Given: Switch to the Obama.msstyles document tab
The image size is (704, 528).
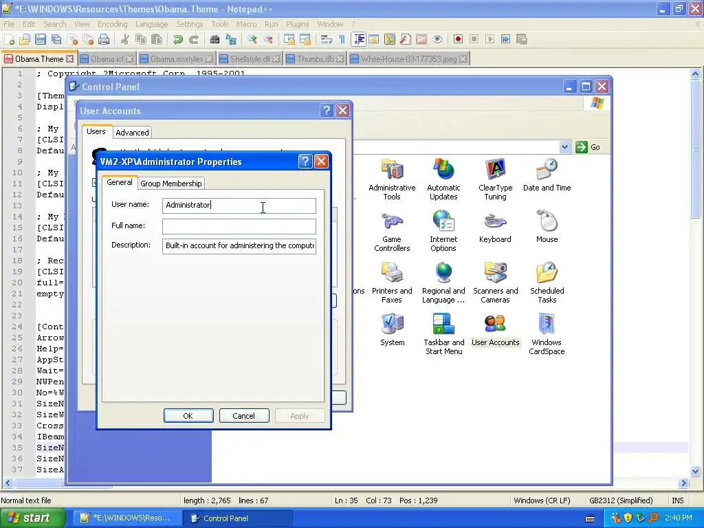Looking at the screenshot, I should (x=177, y=59).
